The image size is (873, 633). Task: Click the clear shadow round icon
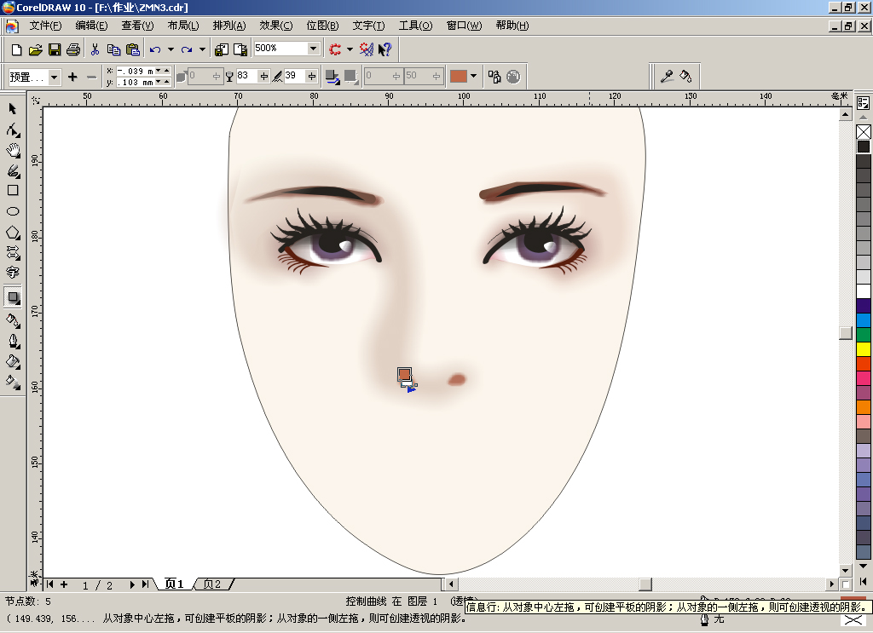click(513, 77)
